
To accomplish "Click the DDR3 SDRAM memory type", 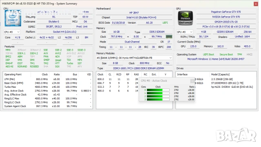I will click(x=157, y=32).
